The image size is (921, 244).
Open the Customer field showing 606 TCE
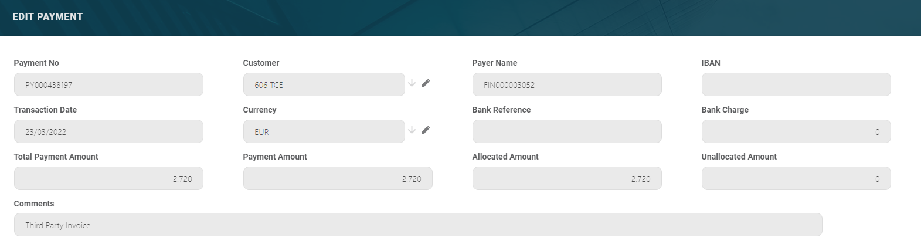pos(324,85)
